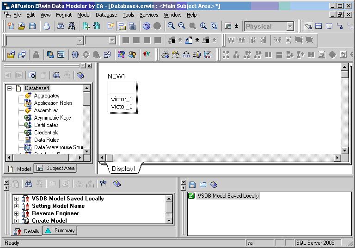Expand the Setting Model Name log entry
The width and height of the screenshot is (355, 248).
click(16, 206)
